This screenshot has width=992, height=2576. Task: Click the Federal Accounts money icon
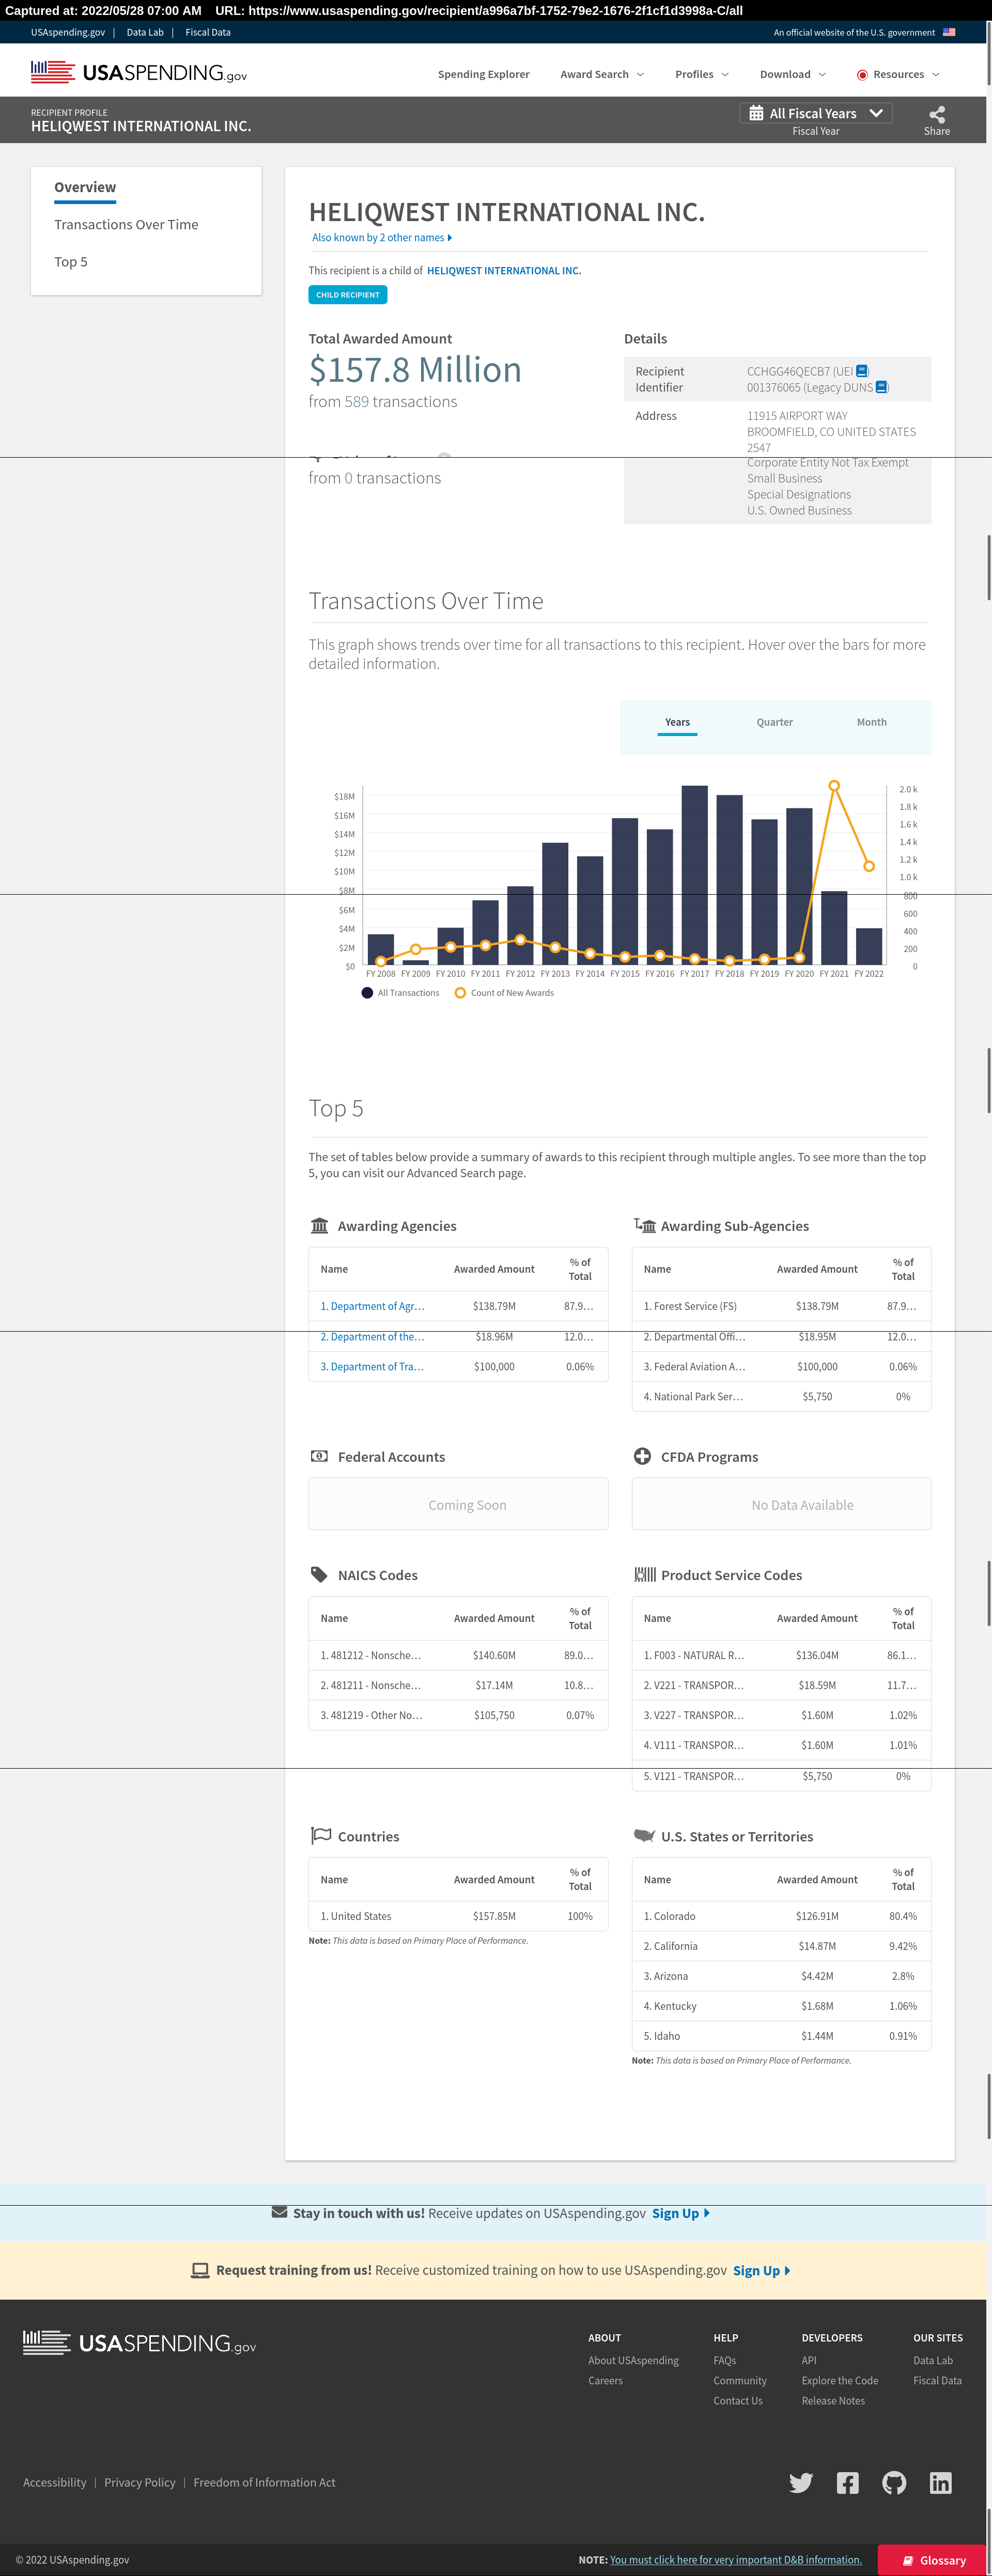pos(319,1456)
